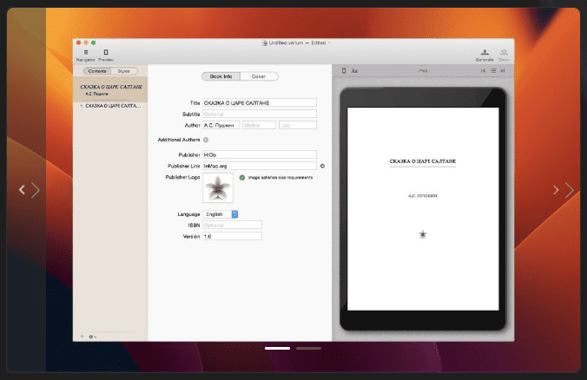Click the Publisher Logo flower thumbnail

tap(218, 187)
